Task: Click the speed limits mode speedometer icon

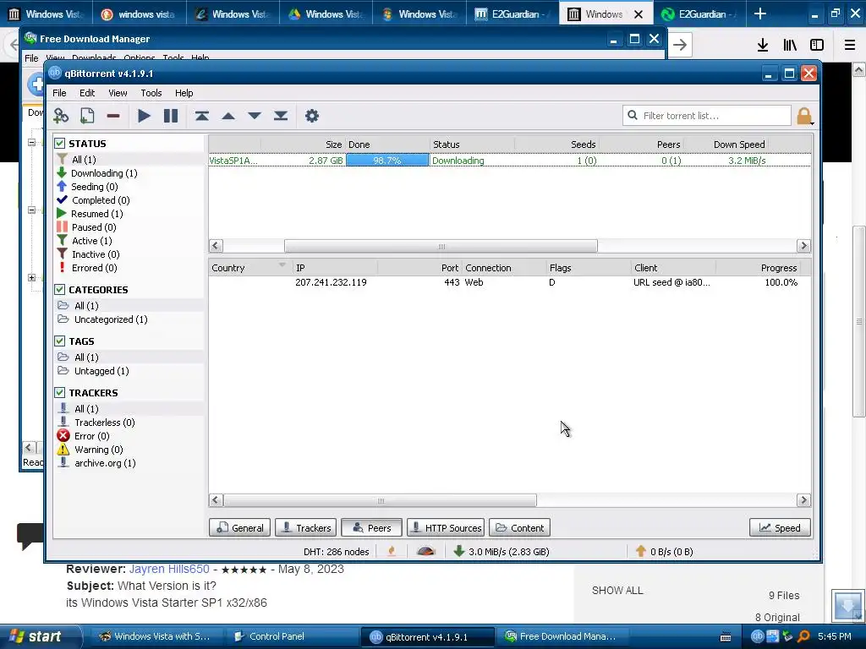Action: pos(426,551)
